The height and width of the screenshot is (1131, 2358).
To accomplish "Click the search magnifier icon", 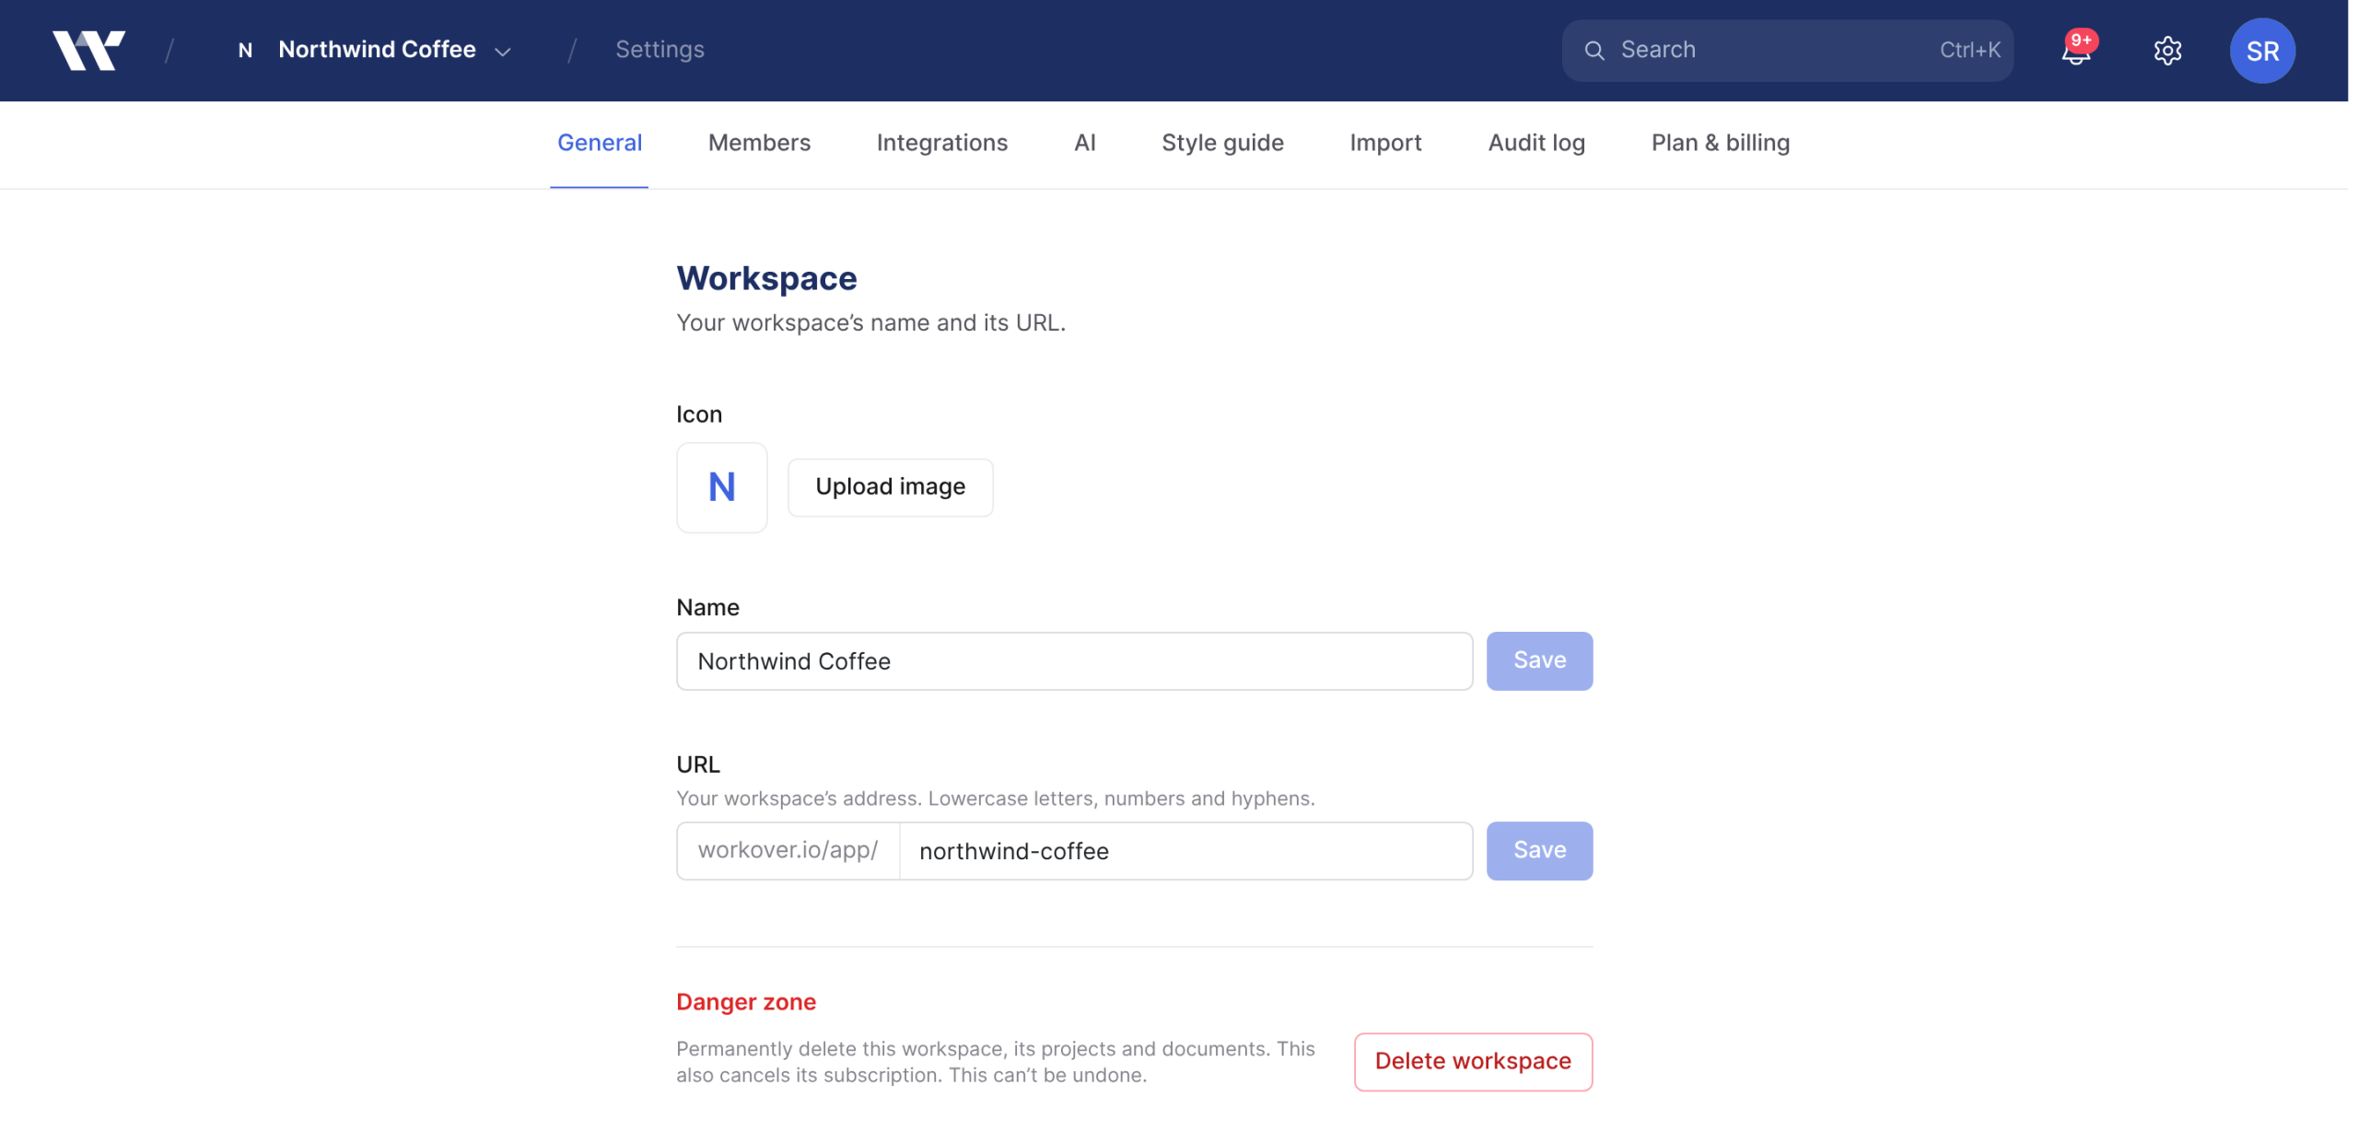I will [x=1594, y=50].
